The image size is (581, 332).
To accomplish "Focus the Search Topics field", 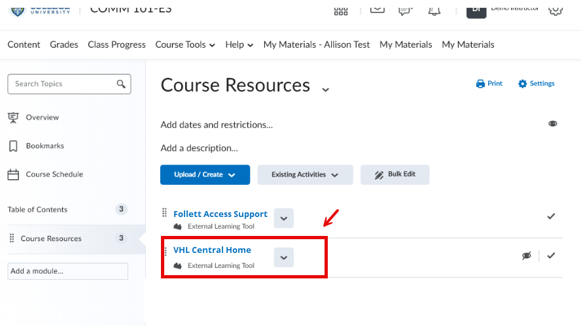I will pyautogui.click(x=69, y=84).
